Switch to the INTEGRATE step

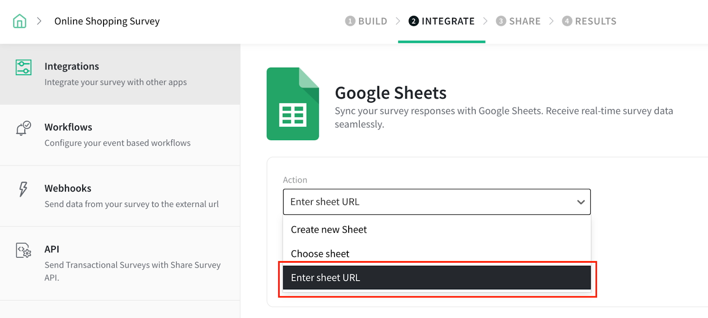point(442,21)
